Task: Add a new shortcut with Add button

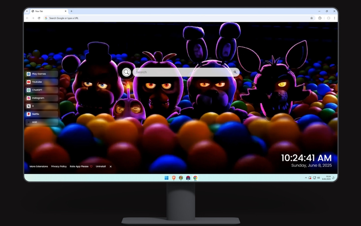Action: tap(42, 122)
